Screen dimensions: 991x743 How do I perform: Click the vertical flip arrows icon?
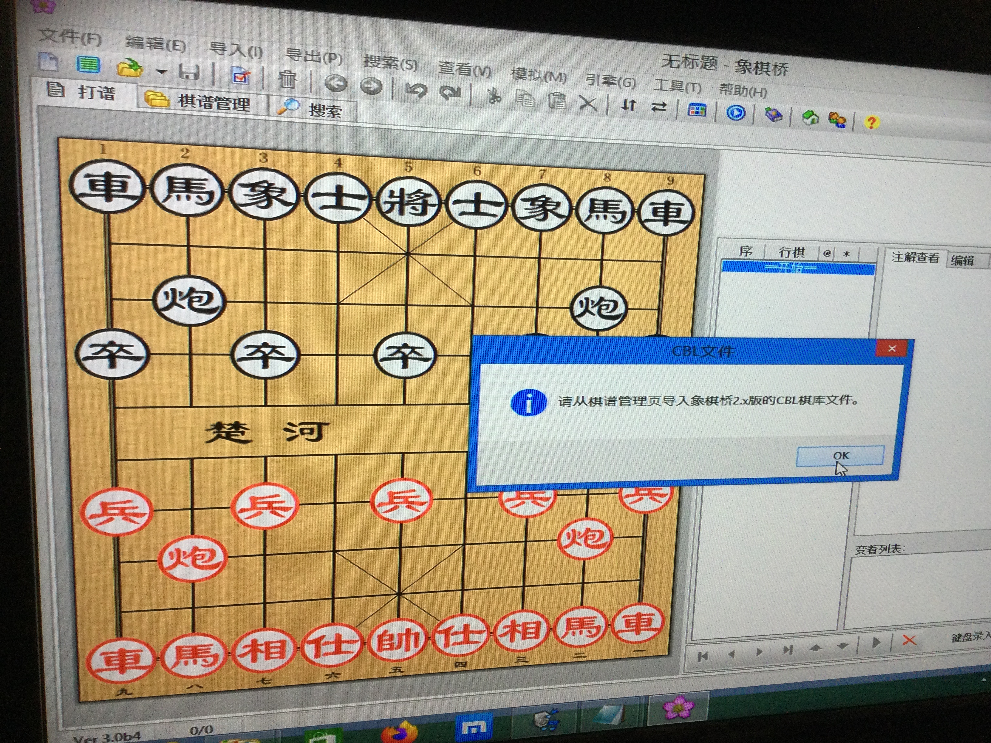pyautogui.click(x=629, y=106)
